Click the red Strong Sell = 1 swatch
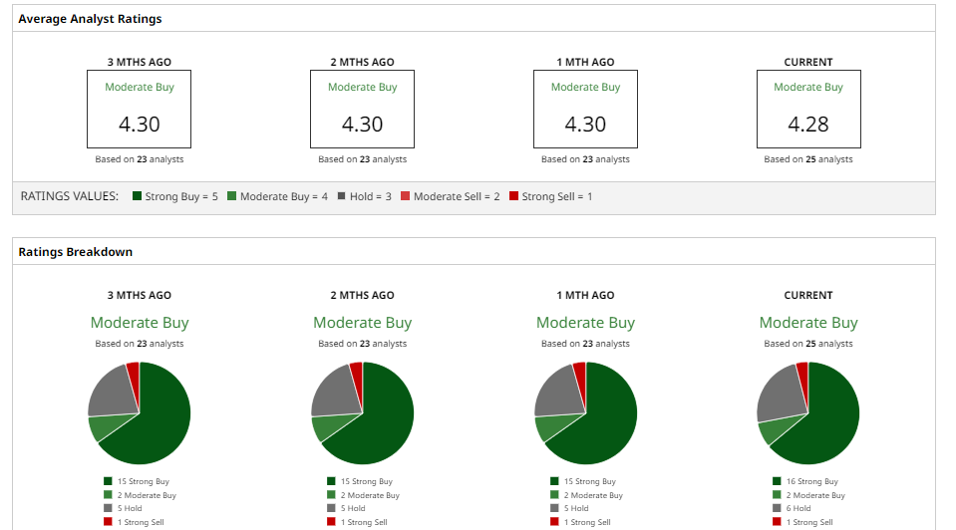956x530 pixels. [513, 196]
